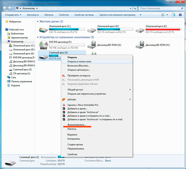The height and width of the screenshot is (169, 186).
Task: Toggle the preview pane button
Action: pyautogui.click(x=174, y=15)
